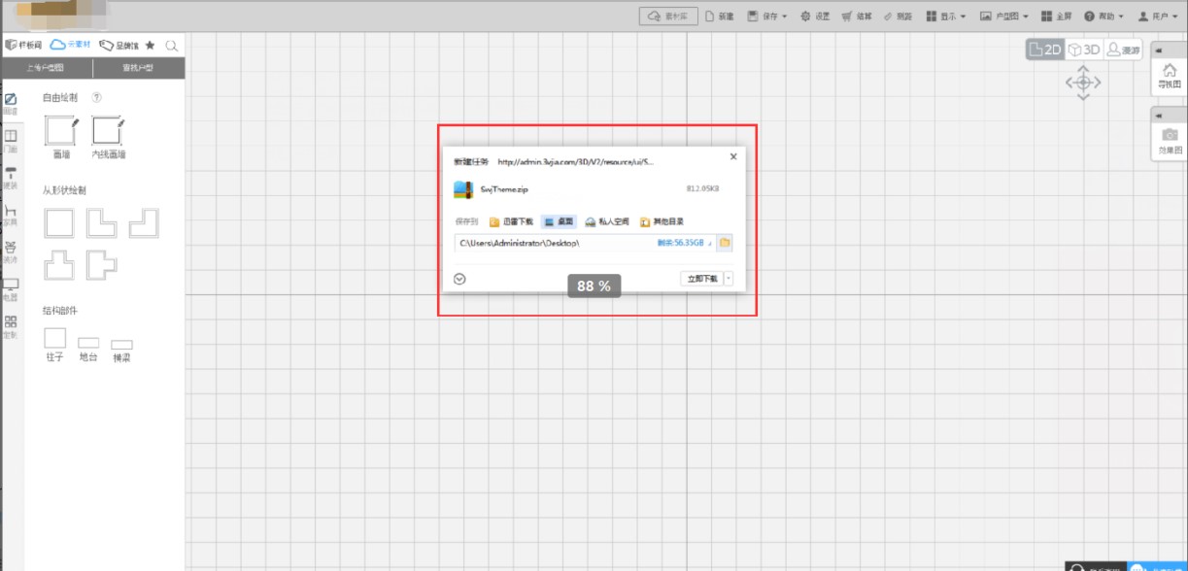Image resolution: width=1188 pixels, height=571 pixels.
Task: Choose the T-shaped room with right notch
Action: pos(101,265)
